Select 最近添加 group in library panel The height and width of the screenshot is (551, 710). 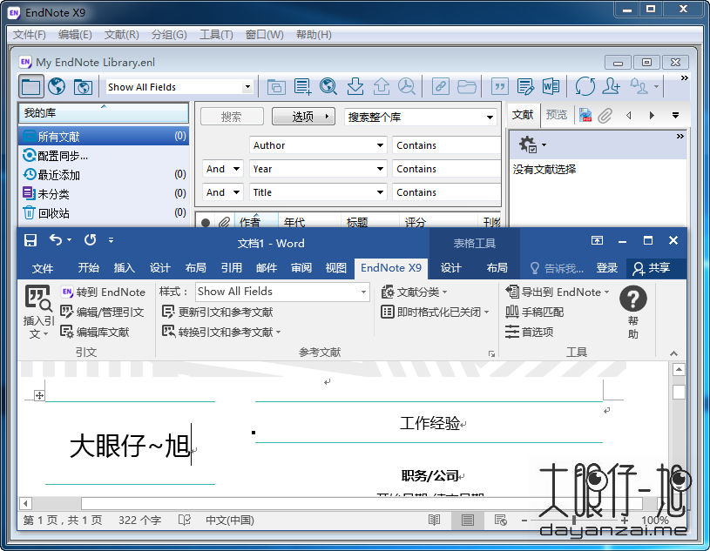[104, 175]
